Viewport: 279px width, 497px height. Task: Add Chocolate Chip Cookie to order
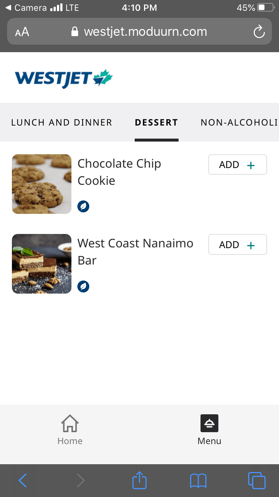[x=238, y=165]
